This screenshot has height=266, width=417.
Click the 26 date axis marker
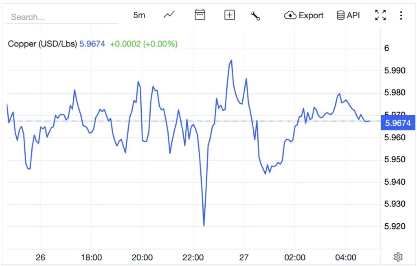point(40,257)
